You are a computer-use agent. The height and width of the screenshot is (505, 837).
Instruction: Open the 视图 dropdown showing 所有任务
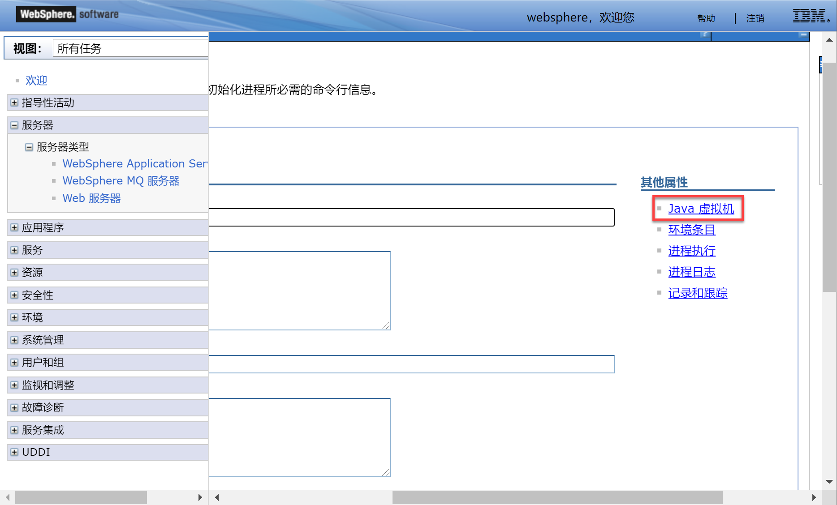(x=130, y=48)
